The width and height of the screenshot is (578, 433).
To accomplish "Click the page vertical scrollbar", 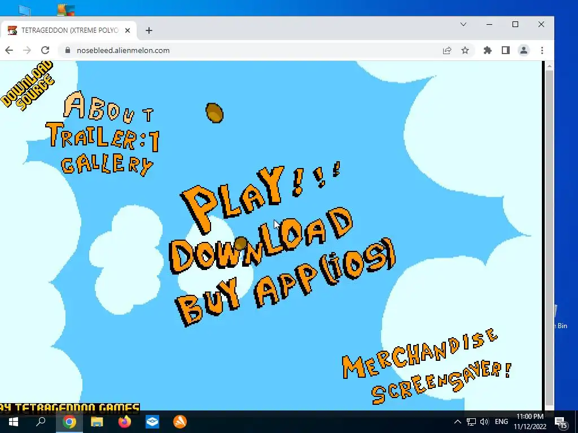I will 549,237.
